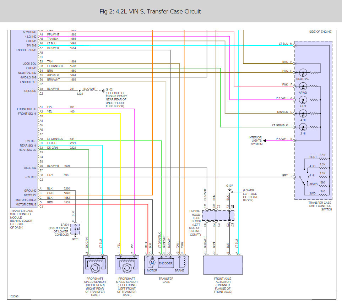This screenshot has height=302, width=342.
Task: Click the 'LT BLU M' terminal label on switch
Action: (x=286, y=44)
